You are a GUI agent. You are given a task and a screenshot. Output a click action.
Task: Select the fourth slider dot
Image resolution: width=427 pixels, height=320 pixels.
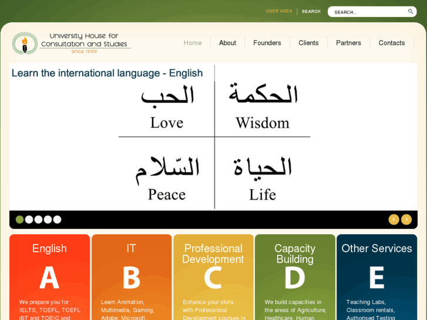(48, 219)
